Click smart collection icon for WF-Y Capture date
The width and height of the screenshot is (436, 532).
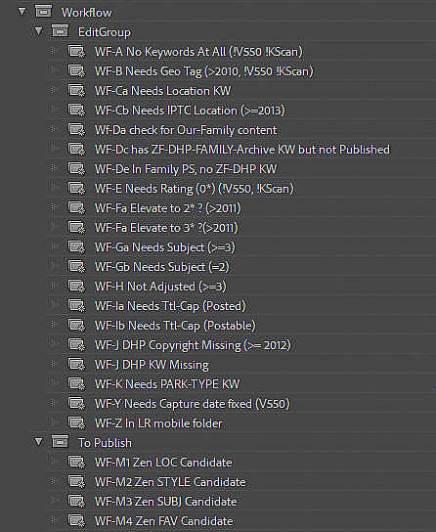tap(76, 404)
